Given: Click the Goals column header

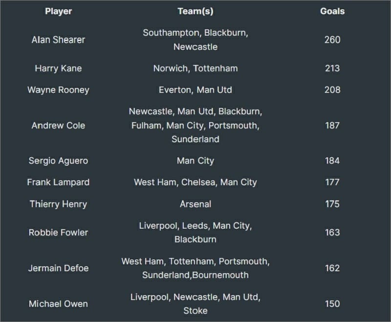Looking at the screenshot, I should pos(332,11).
